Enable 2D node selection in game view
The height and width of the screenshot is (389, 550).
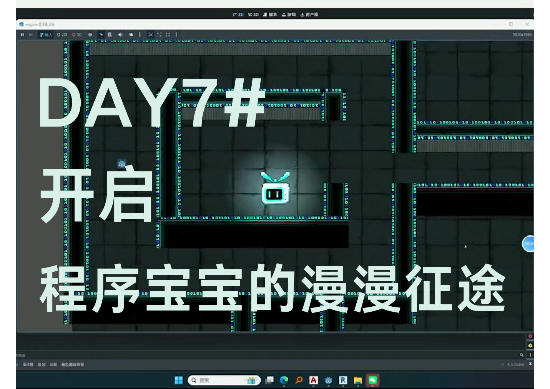tap(62, 35)
